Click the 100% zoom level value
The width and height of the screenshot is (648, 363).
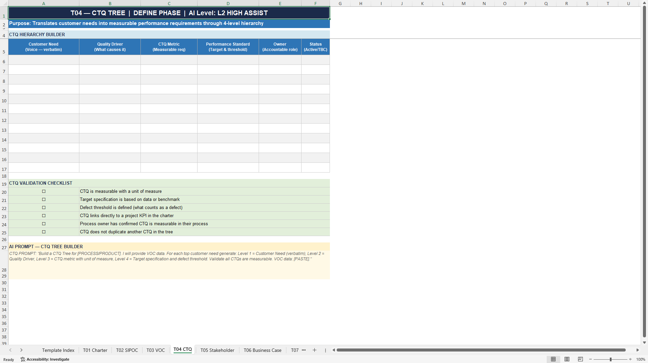pyautogui.click(x=641, y=359)
